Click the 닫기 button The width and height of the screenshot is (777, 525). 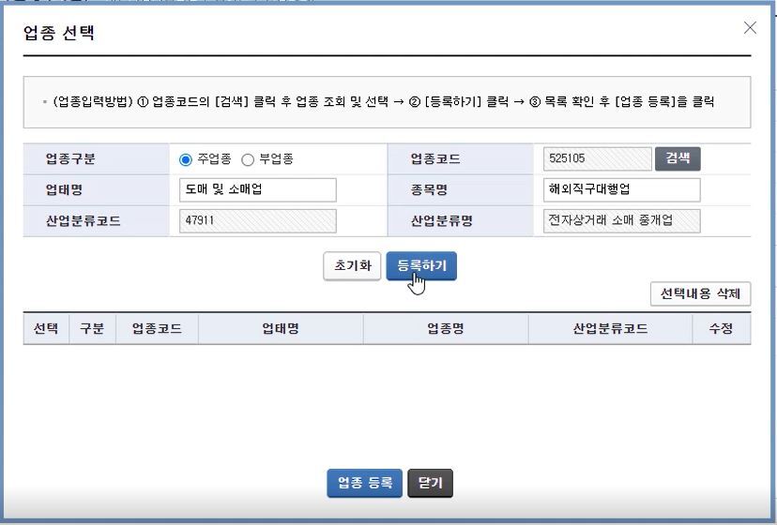[x=430, y=483]
